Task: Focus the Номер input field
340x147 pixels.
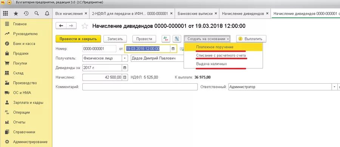Action: click(x=99, y=49)
